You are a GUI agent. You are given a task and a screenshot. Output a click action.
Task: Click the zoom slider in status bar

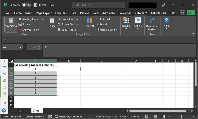pyautogui.click(x=181, y=117)
